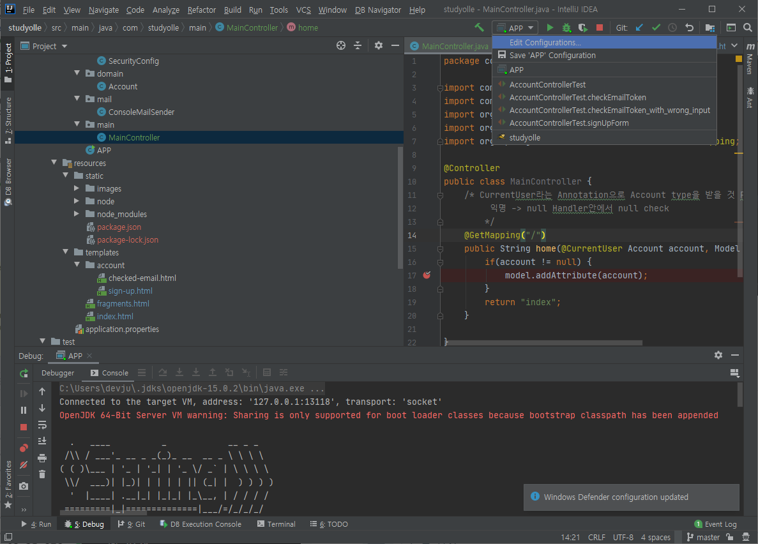Click Up the Stack Trace arrow in console

tap(42, 391)
